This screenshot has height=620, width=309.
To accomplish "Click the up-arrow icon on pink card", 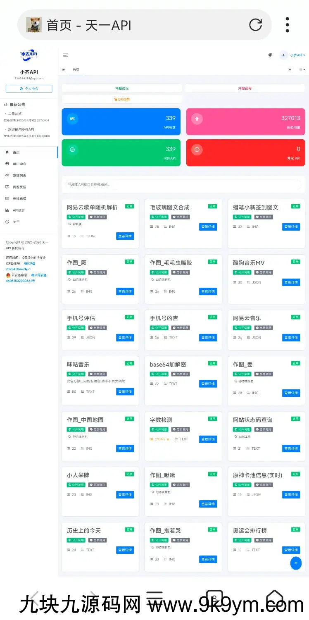I will click(197, 119).
